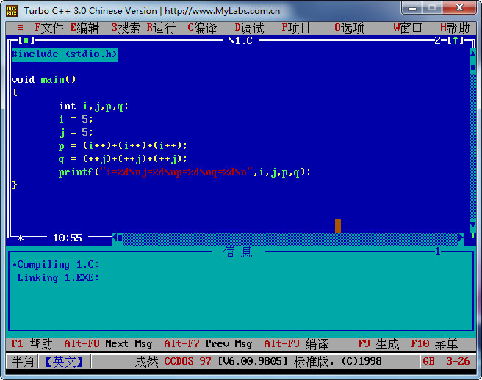Viewport: 482px width, 380px height.
Task: Toggle 半角 half-width mode indicator
Action: [x=23, y=362]
